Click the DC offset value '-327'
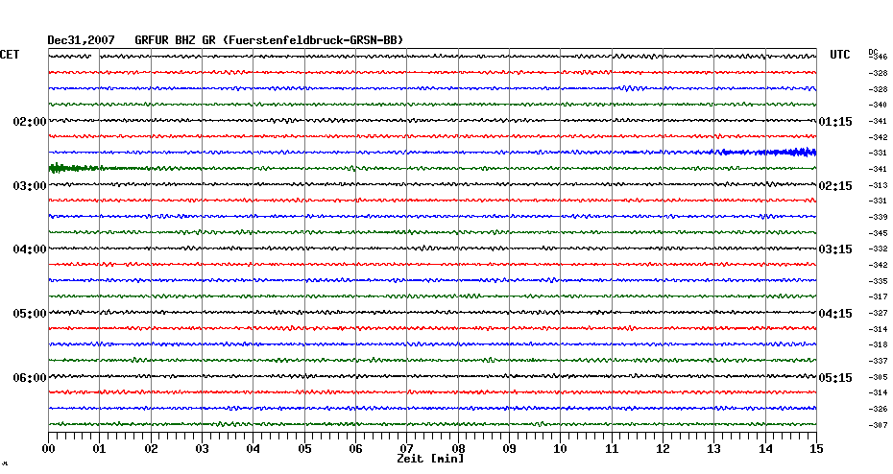The width and height of the screenshot is (893, 474). pos(878,314)
